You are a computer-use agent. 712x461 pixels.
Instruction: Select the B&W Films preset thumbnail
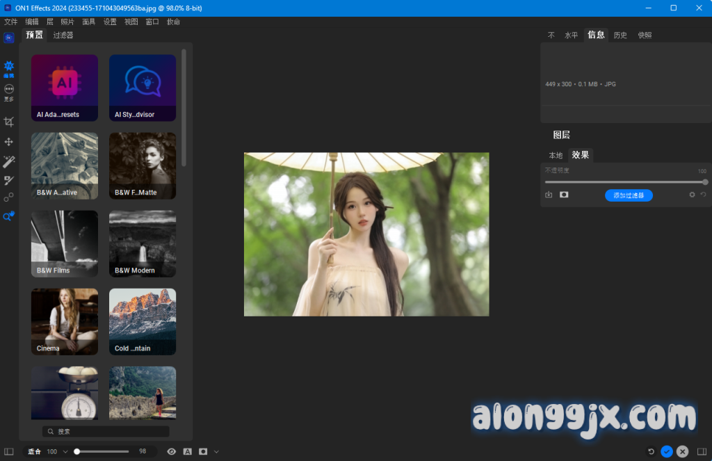pyautogui.click(x=64, y=243)
